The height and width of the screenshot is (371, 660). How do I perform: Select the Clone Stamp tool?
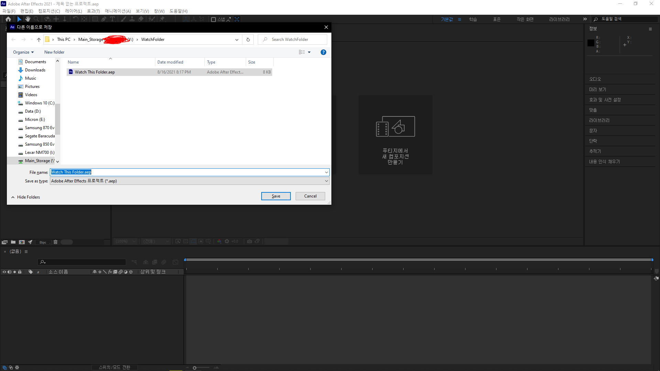pyautogui.click(x=132, y=19)
